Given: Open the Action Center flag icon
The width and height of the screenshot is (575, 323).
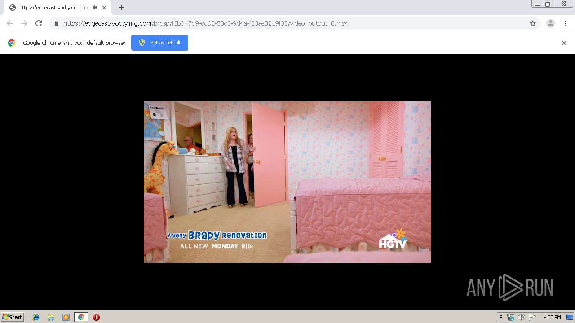Looking at the screenshot, I should pyautogui.click(x=532, y=317).
